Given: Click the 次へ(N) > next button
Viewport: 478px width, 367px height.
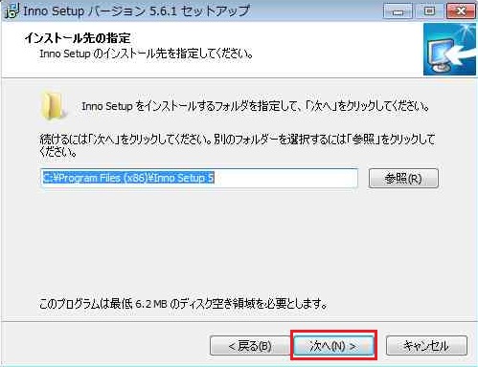Looking at the screenshot, I should 333,345.
